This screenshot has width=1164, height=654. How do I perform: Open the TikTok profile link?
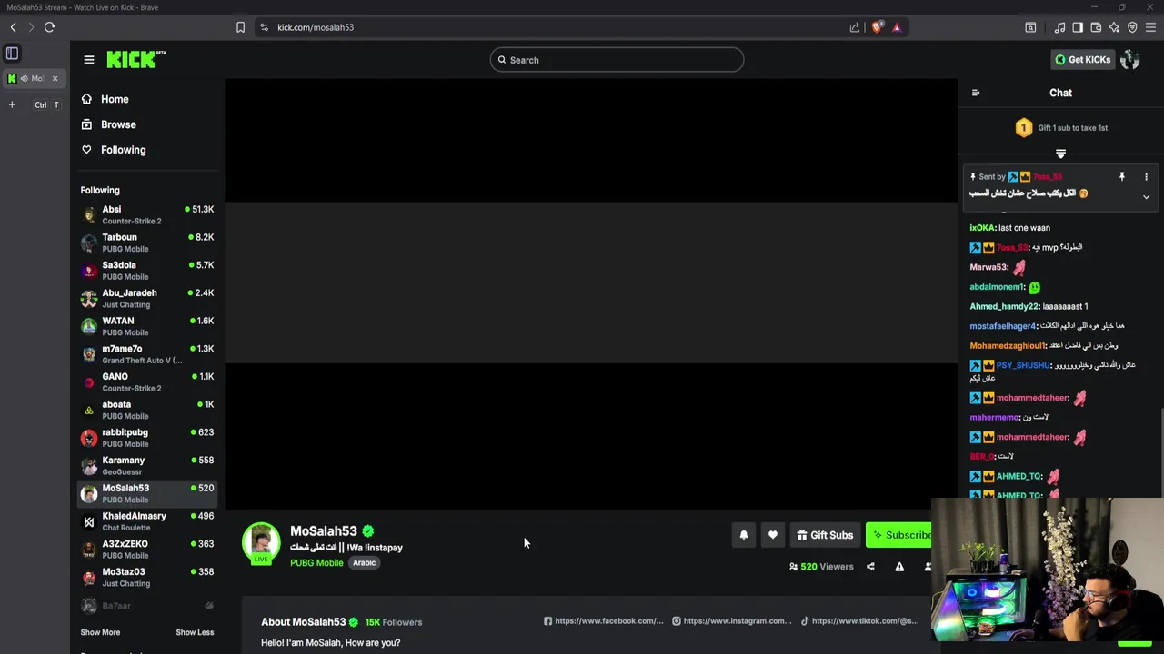[x=859, y=621]
